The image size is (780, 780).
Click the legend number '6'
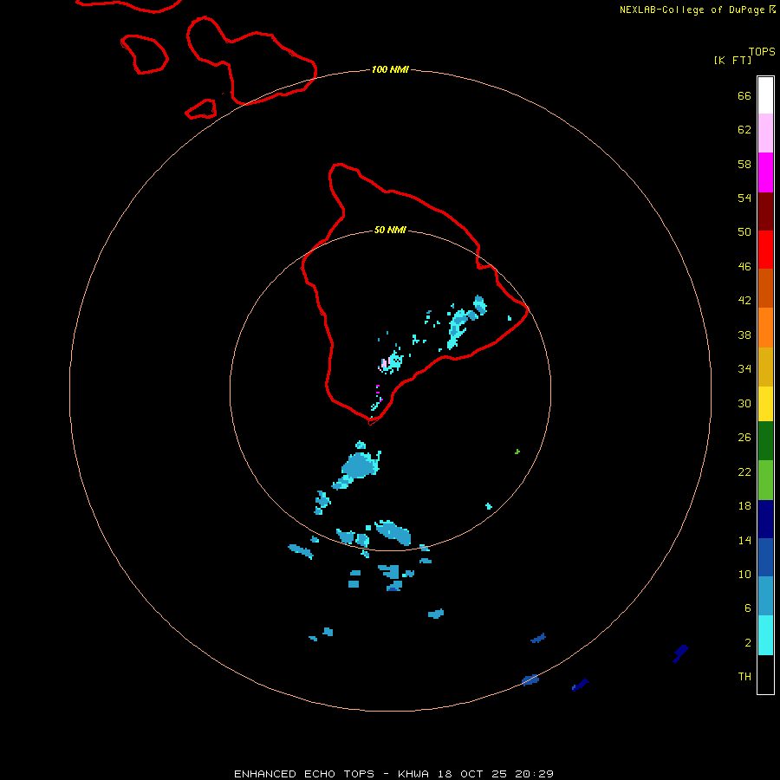tap(747, 608)
